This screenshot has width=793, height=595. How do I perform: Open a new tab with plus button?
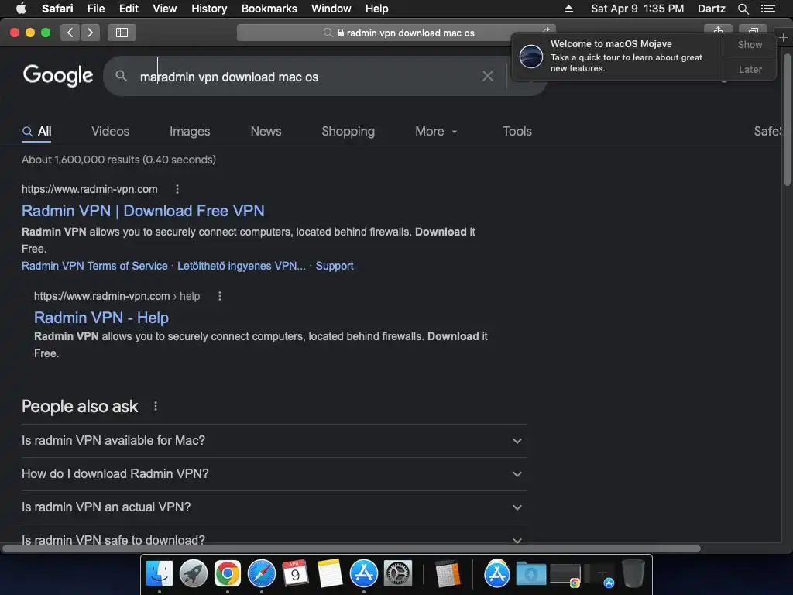coord(783,37)
